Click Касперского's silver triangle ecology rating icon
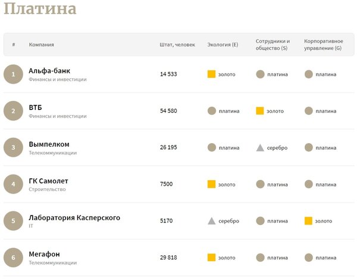 coord(211,221)
